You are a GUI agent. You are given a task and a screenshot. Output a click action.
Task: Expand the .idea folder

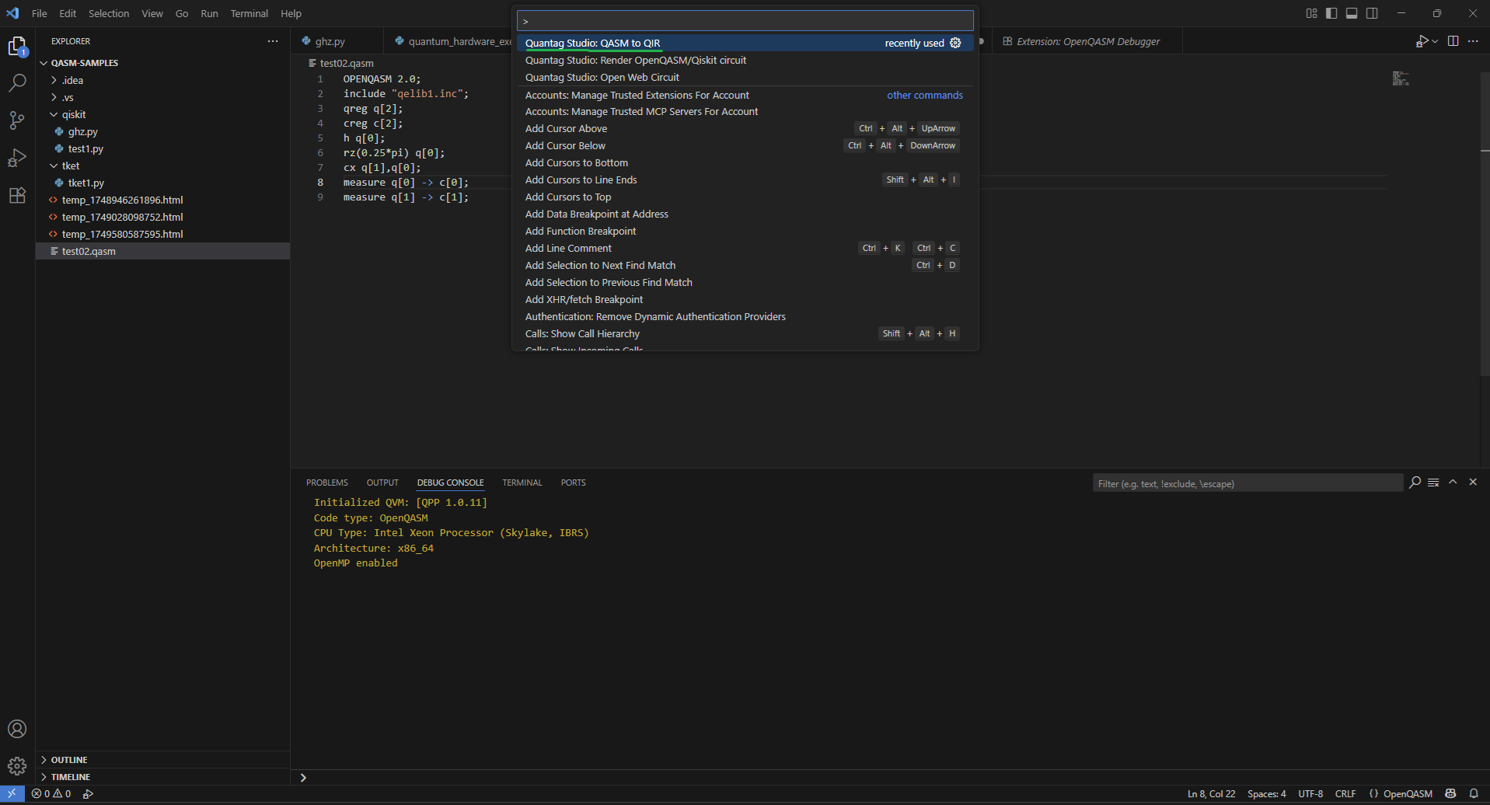pos(72,80)
